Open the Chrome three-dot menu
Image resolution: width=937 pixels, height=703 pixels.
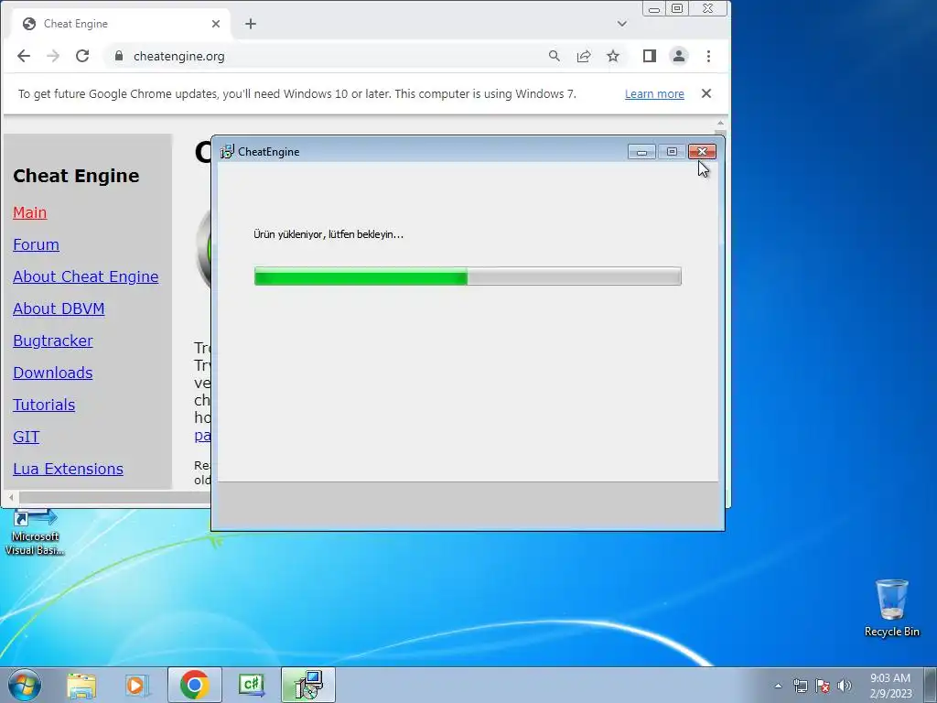(x=709, y=56)
